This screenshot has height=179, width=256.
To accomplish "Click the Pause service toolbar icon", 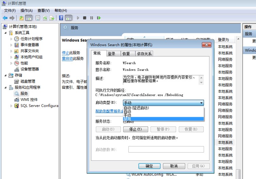I will [92, 18].
